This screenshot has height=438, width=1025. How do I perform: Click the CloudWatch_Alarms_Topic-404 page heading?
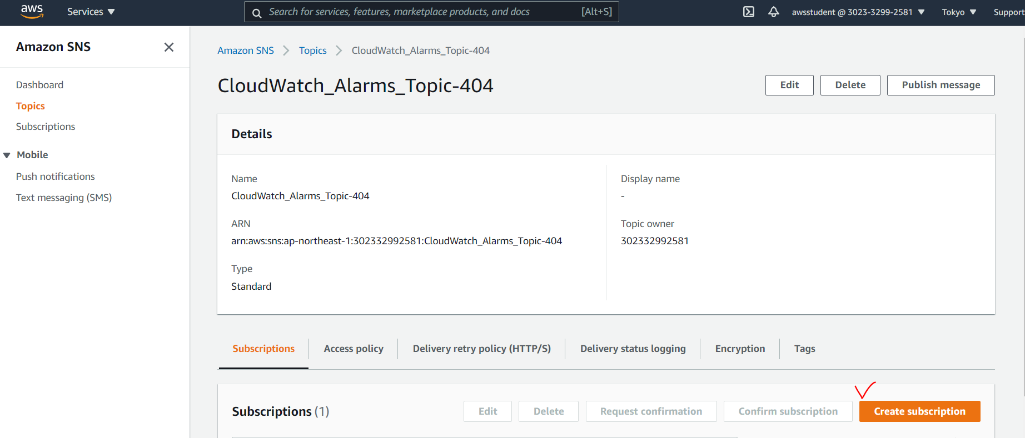[355, 85]
